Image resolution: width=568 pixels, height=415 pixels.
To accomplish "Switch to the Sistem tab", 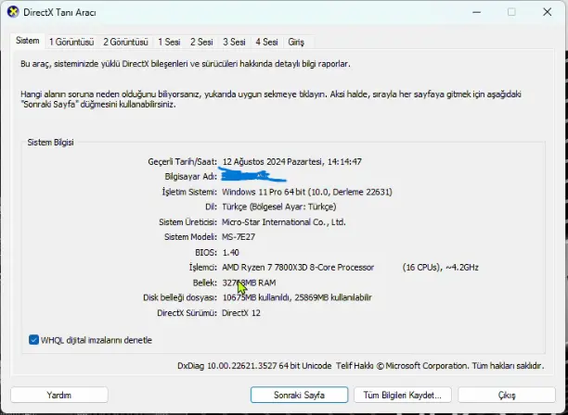I will point(28,41).
